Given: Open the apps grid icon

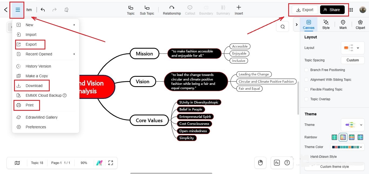Looking at the screenshot, I should 351,10.
